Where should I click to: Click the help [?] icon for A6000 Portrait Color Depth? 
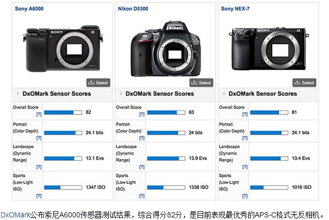tap(39, 138)
